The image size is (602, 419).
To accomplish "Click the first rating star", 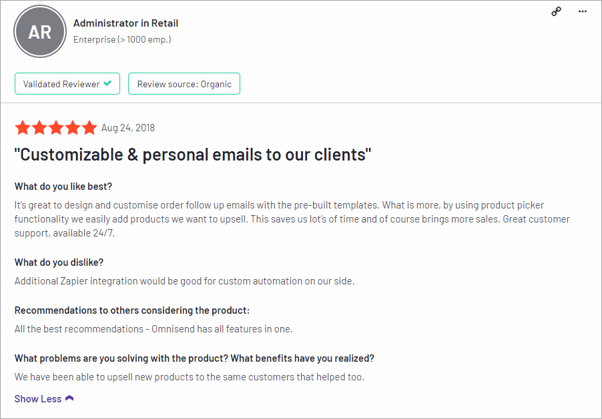I will pos(23,128).
